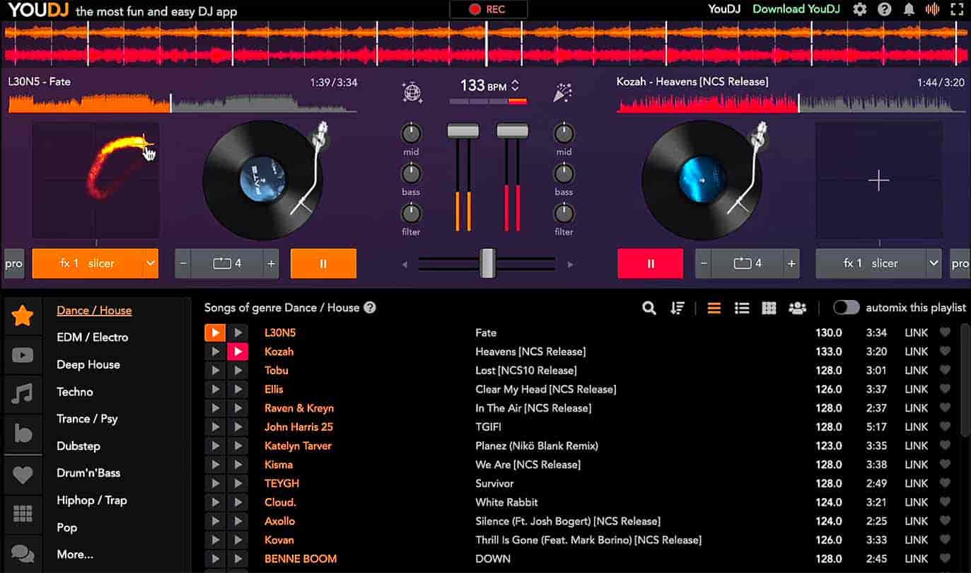971x573 pixels.
Task: Open the BPM up-down selector arrows
Action: pyautogui.click(x=515, y=86)
